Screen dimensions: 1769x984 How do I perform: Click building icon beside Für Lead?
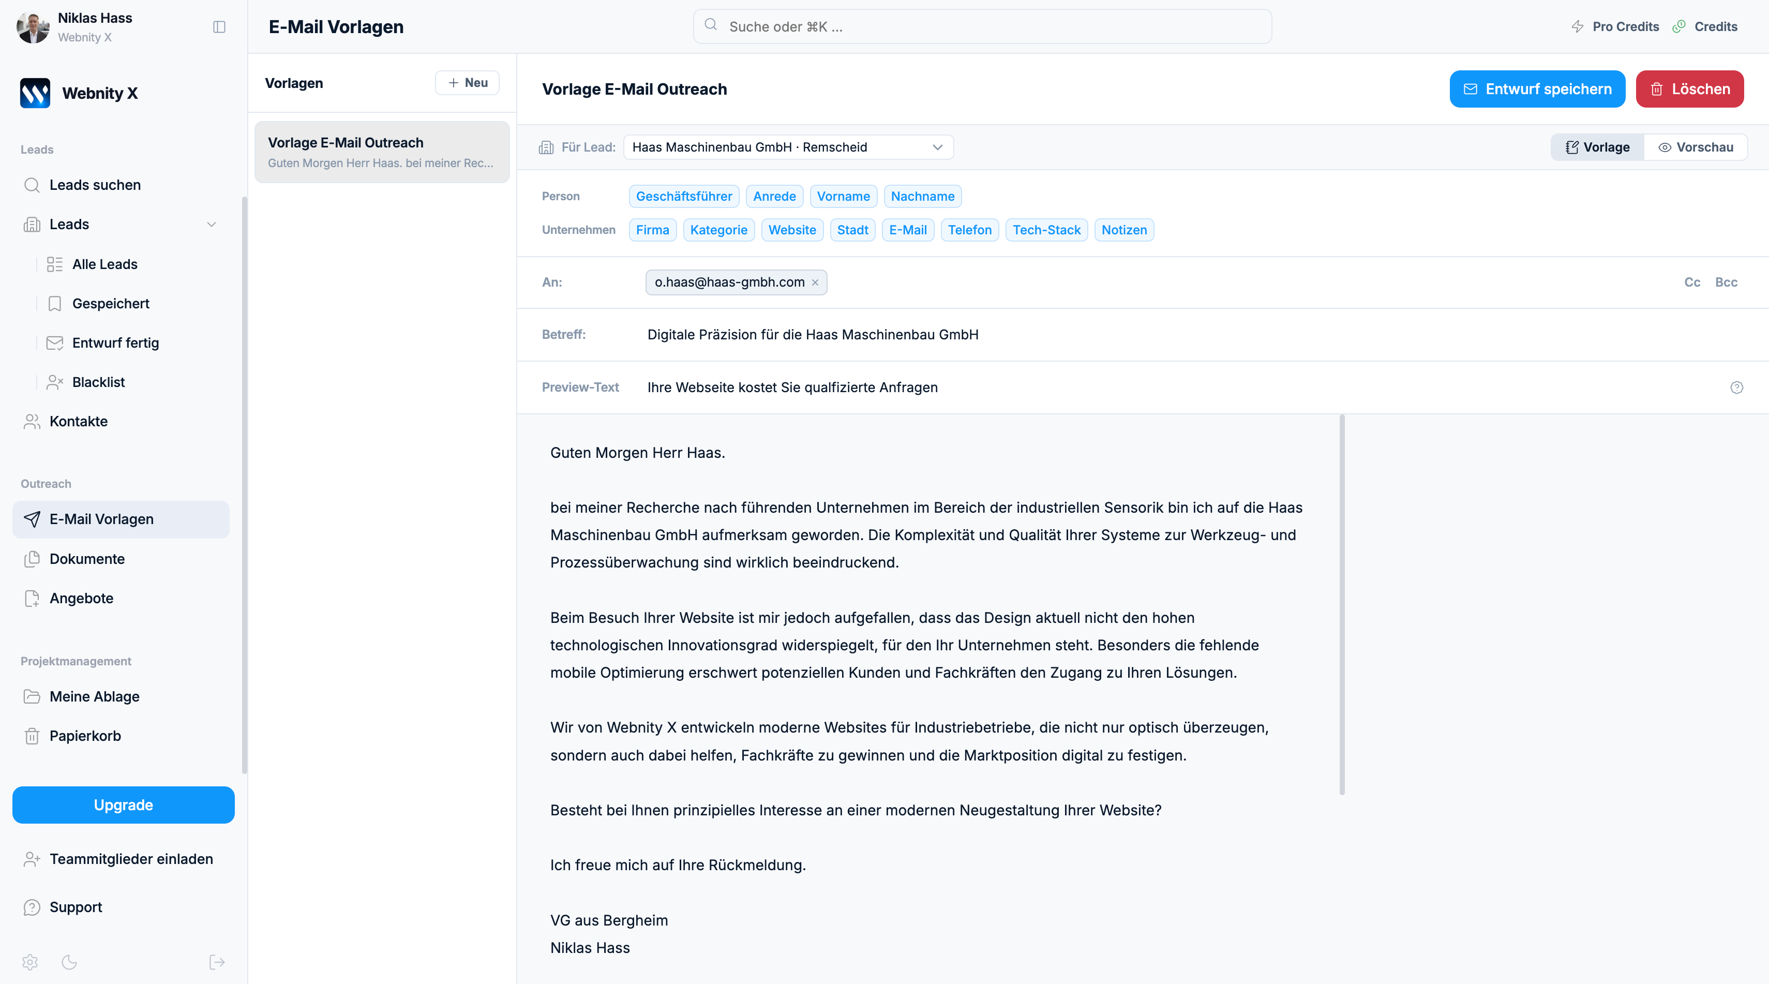tap(546, 147)
